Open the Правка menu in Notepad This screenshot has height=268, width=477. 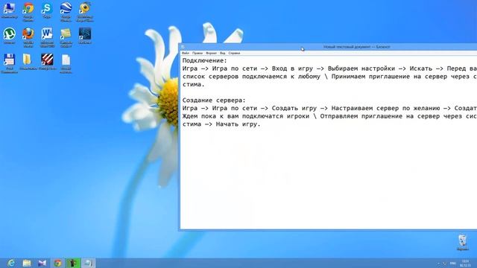(198, 53)
